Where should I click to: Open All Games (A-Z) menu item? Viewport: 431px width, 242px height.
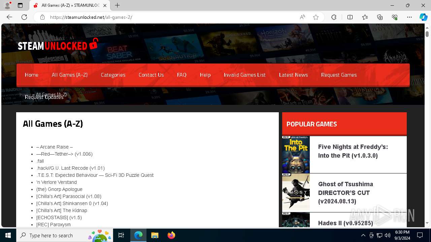pyautogui.click(x=70, y=75)
